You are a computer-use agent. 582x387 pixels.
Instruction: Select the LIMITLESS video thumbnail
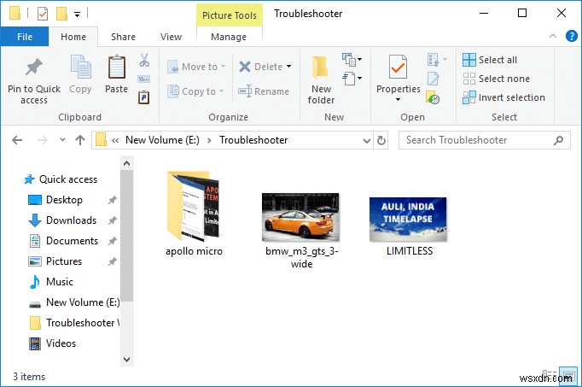pyautogui.click(x=409, y=226)
